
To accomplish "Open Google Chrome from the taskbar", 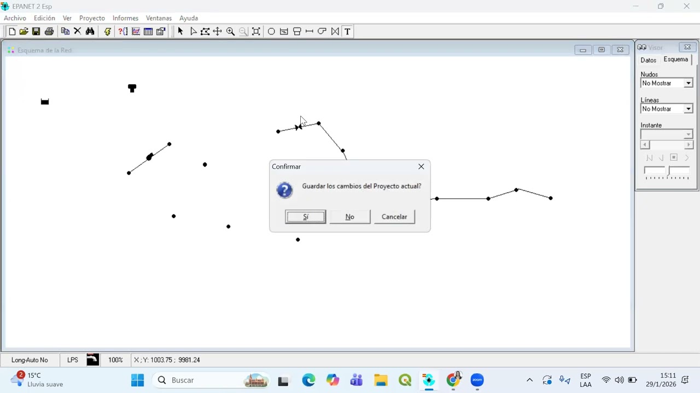I will [453, 380].
